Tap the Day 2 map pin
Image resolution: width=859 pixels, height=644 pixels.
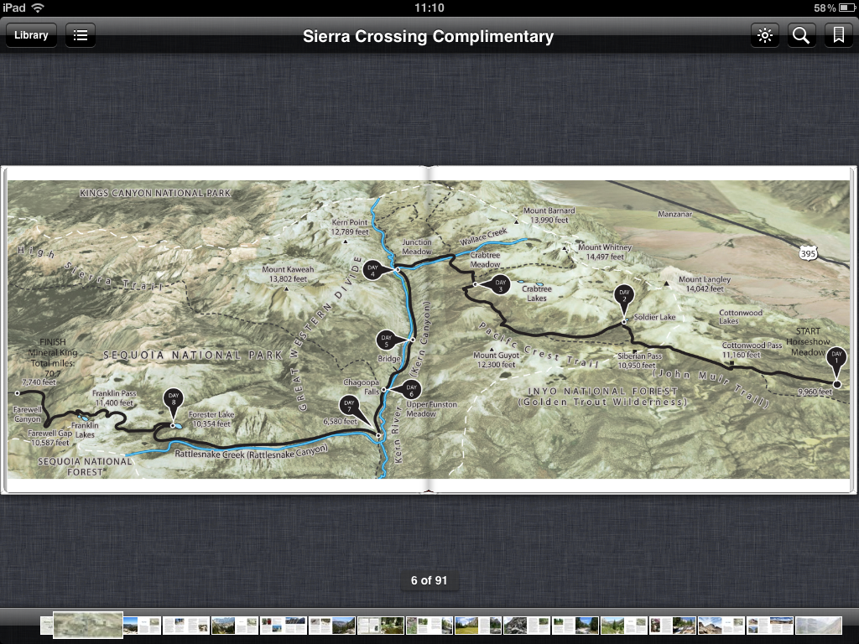pyautogui.click(x=624, y=298)
